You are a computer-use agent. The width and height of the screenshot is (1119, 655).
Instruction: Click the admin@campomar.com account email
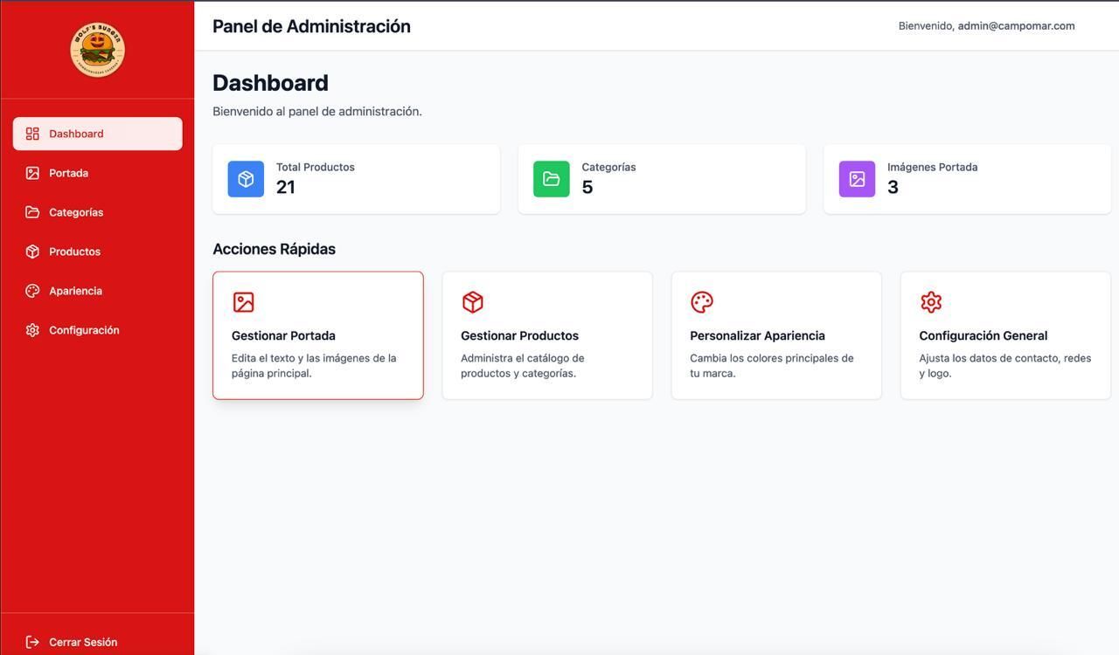click(x=1016, y=26)
